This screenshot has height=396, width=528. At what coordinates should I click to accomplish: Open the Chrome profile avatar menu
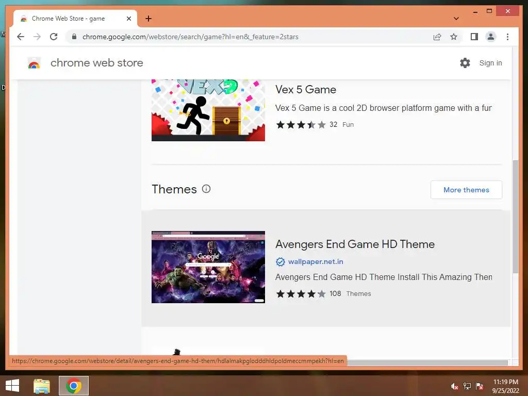(x=491, y=37)
